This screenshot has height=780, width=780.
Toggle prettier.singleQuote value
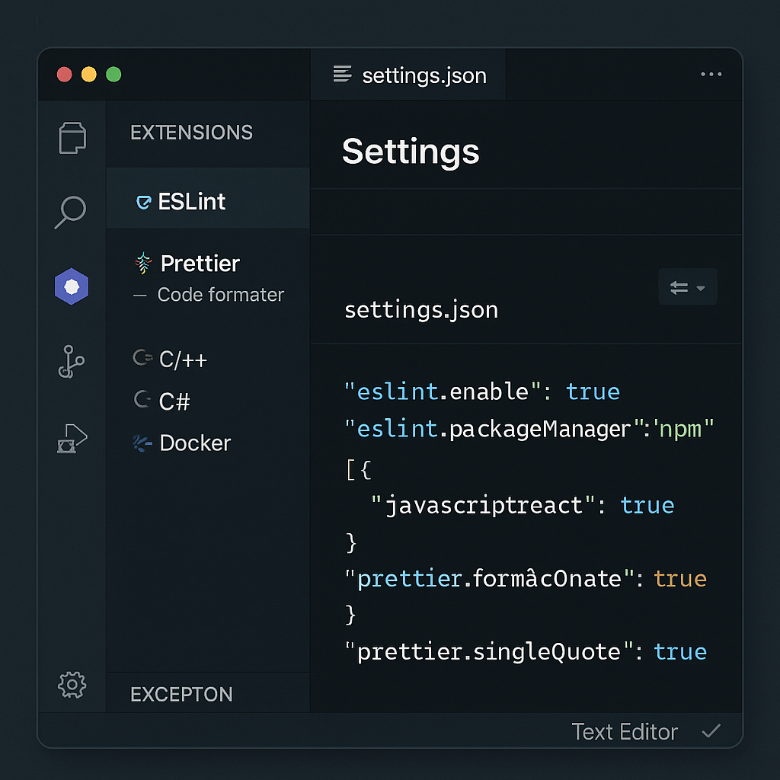(x=680, y=651)
